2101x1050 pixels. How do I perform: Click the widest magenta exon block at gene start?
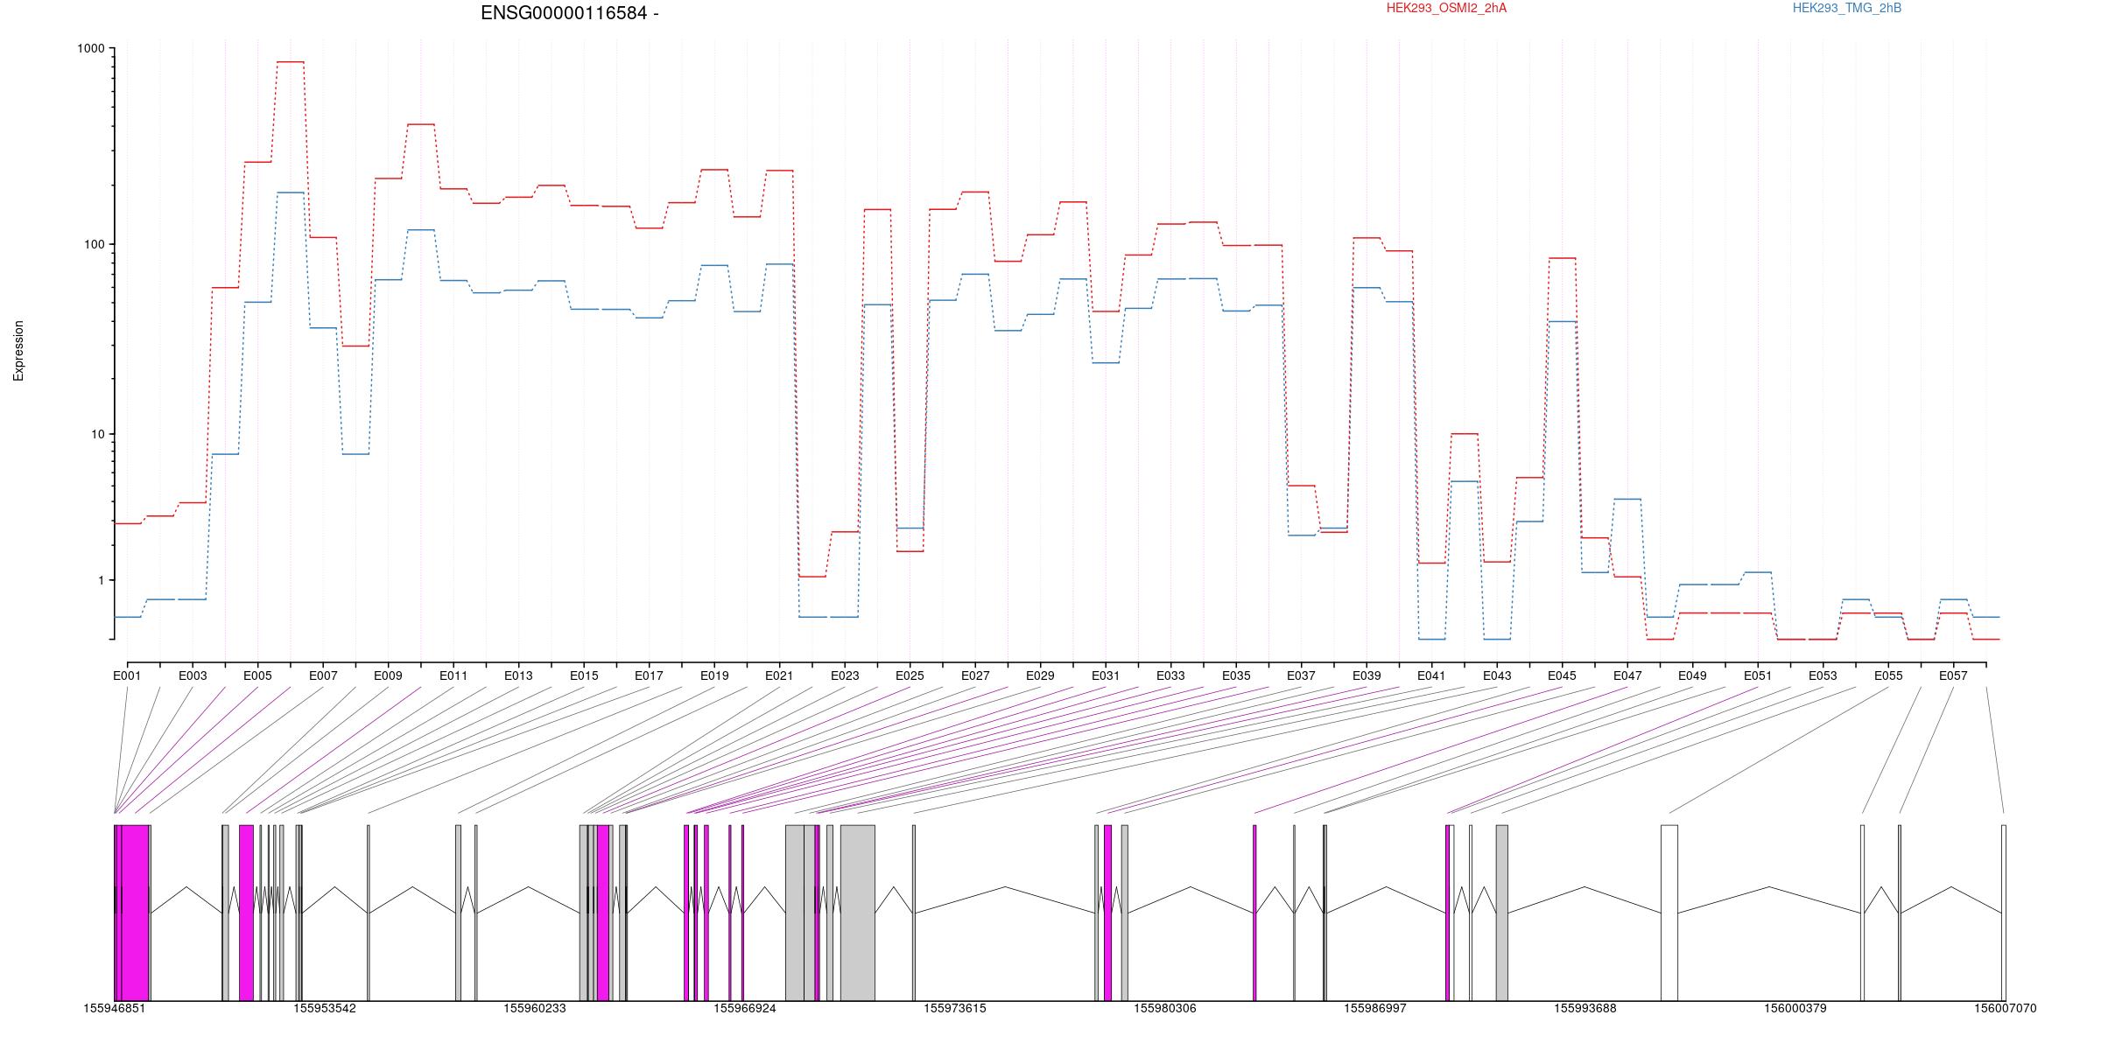click(135, 913)
